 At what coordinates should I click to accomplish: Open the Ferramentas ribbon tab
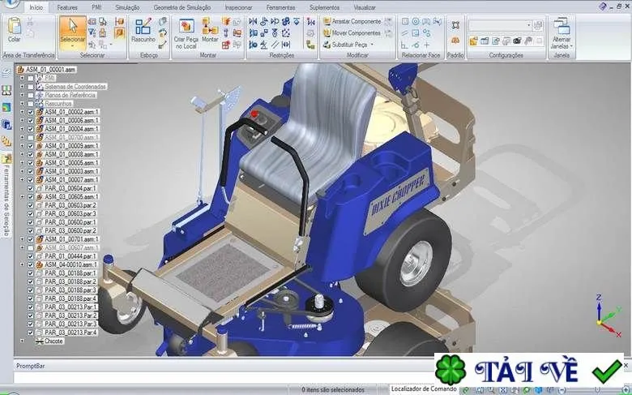(280, 7)
